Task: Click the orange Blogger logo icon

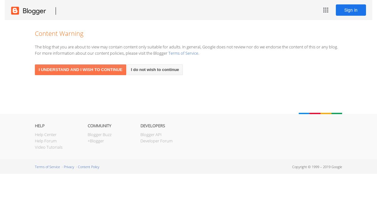Action: pos(15,11)
